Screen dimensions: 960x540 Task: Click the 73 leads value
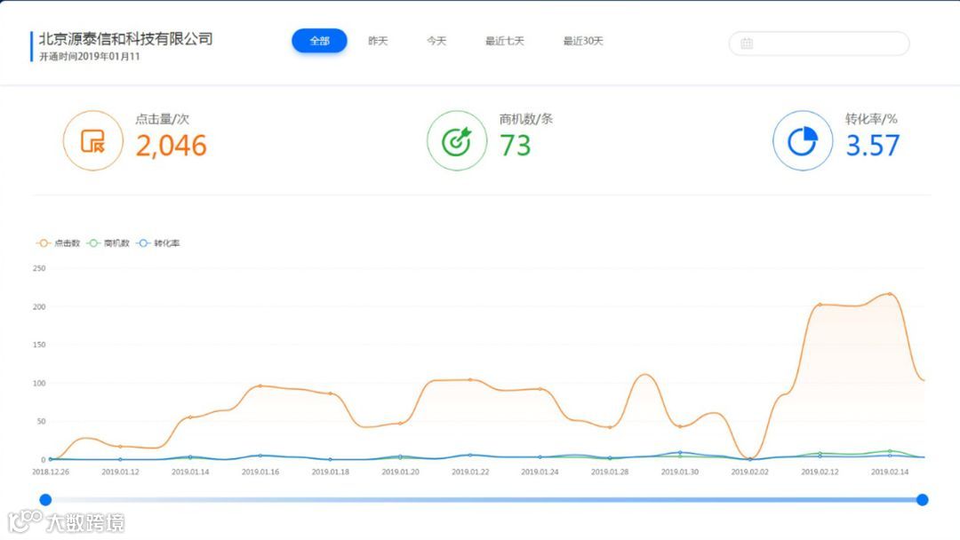(x=515, y=146)
